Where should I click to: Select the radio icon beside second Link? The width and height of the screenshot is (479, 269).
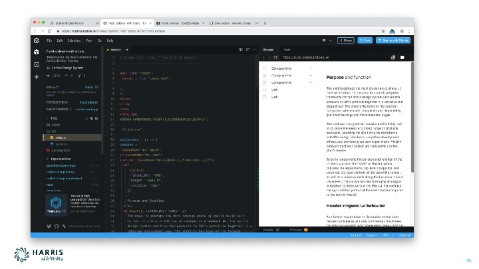[265, 97]
